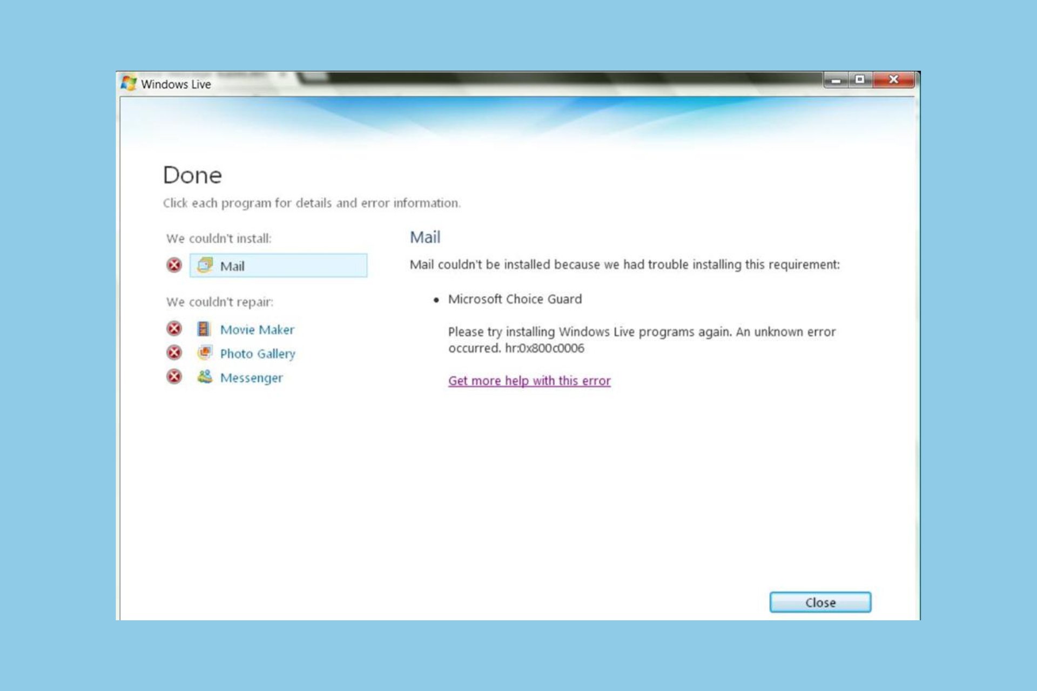This screenshot has width=1037, height=691.
Task: Click the error code hr:0x800c0006 text
Action: coord(544,348)
